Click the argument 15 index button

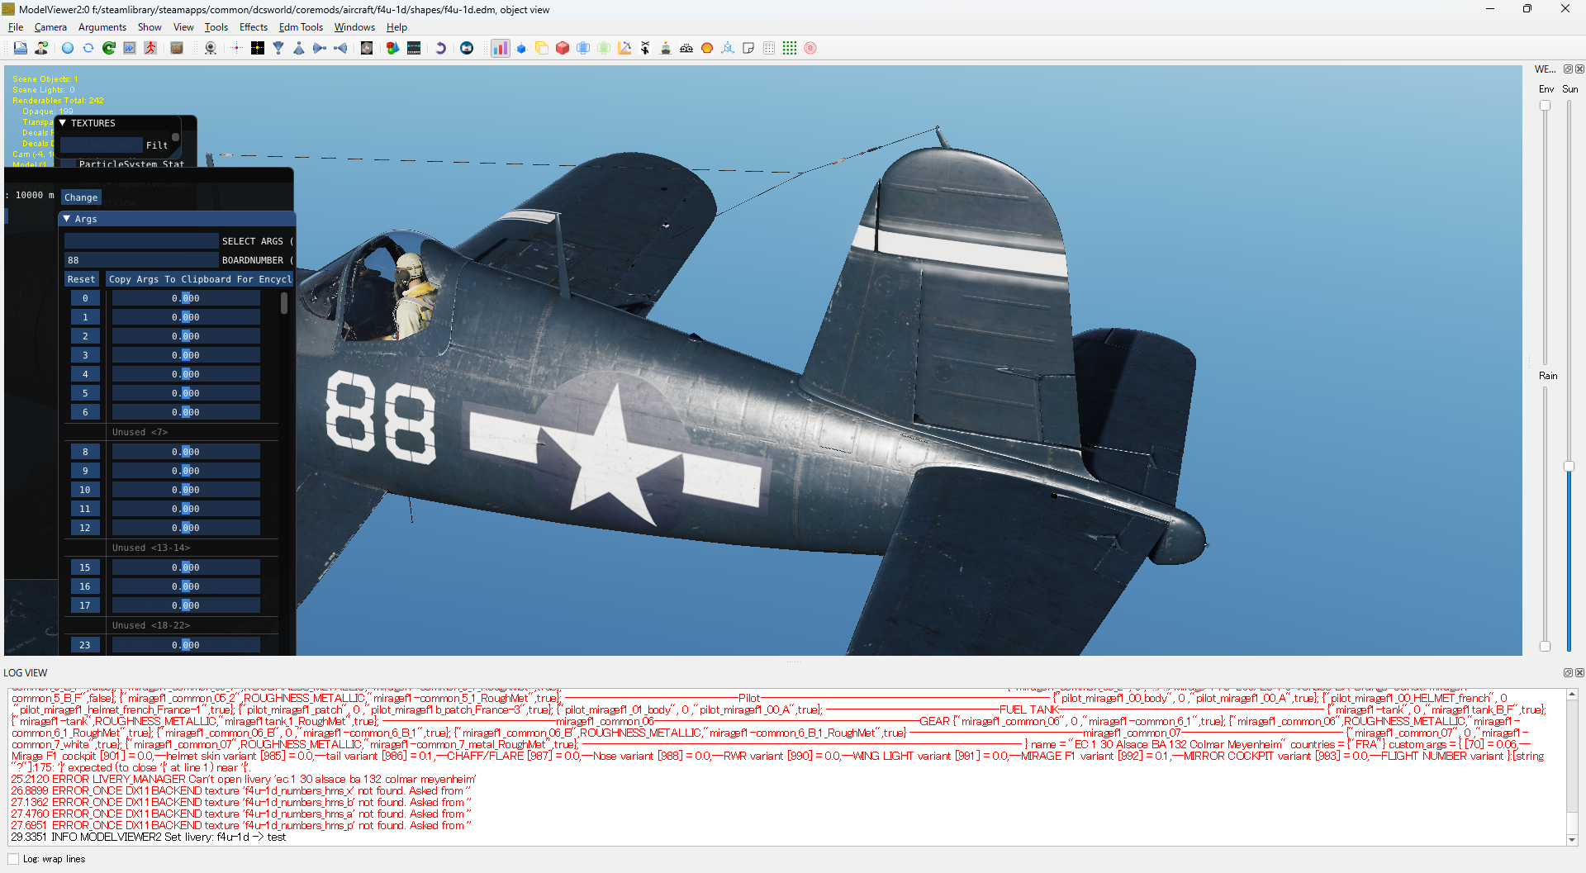pos(85,567)
